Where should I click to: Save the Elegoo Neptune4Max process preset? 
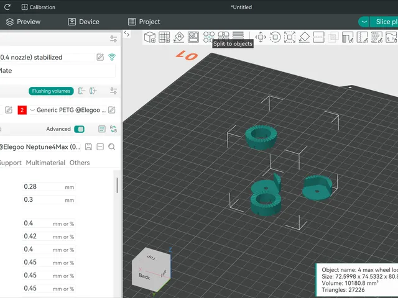tap(88, 147)
